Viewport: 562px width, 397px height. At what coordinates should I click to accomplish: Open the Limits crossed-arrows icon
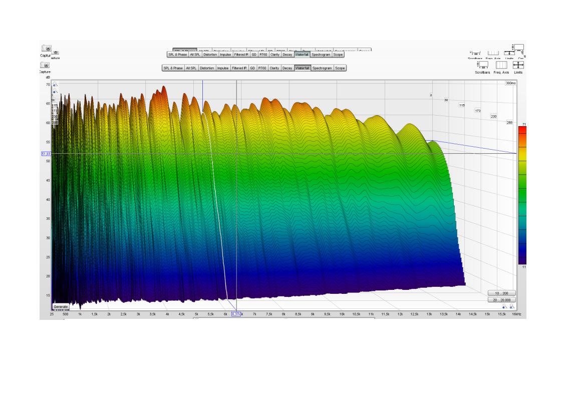pos(518,65)
